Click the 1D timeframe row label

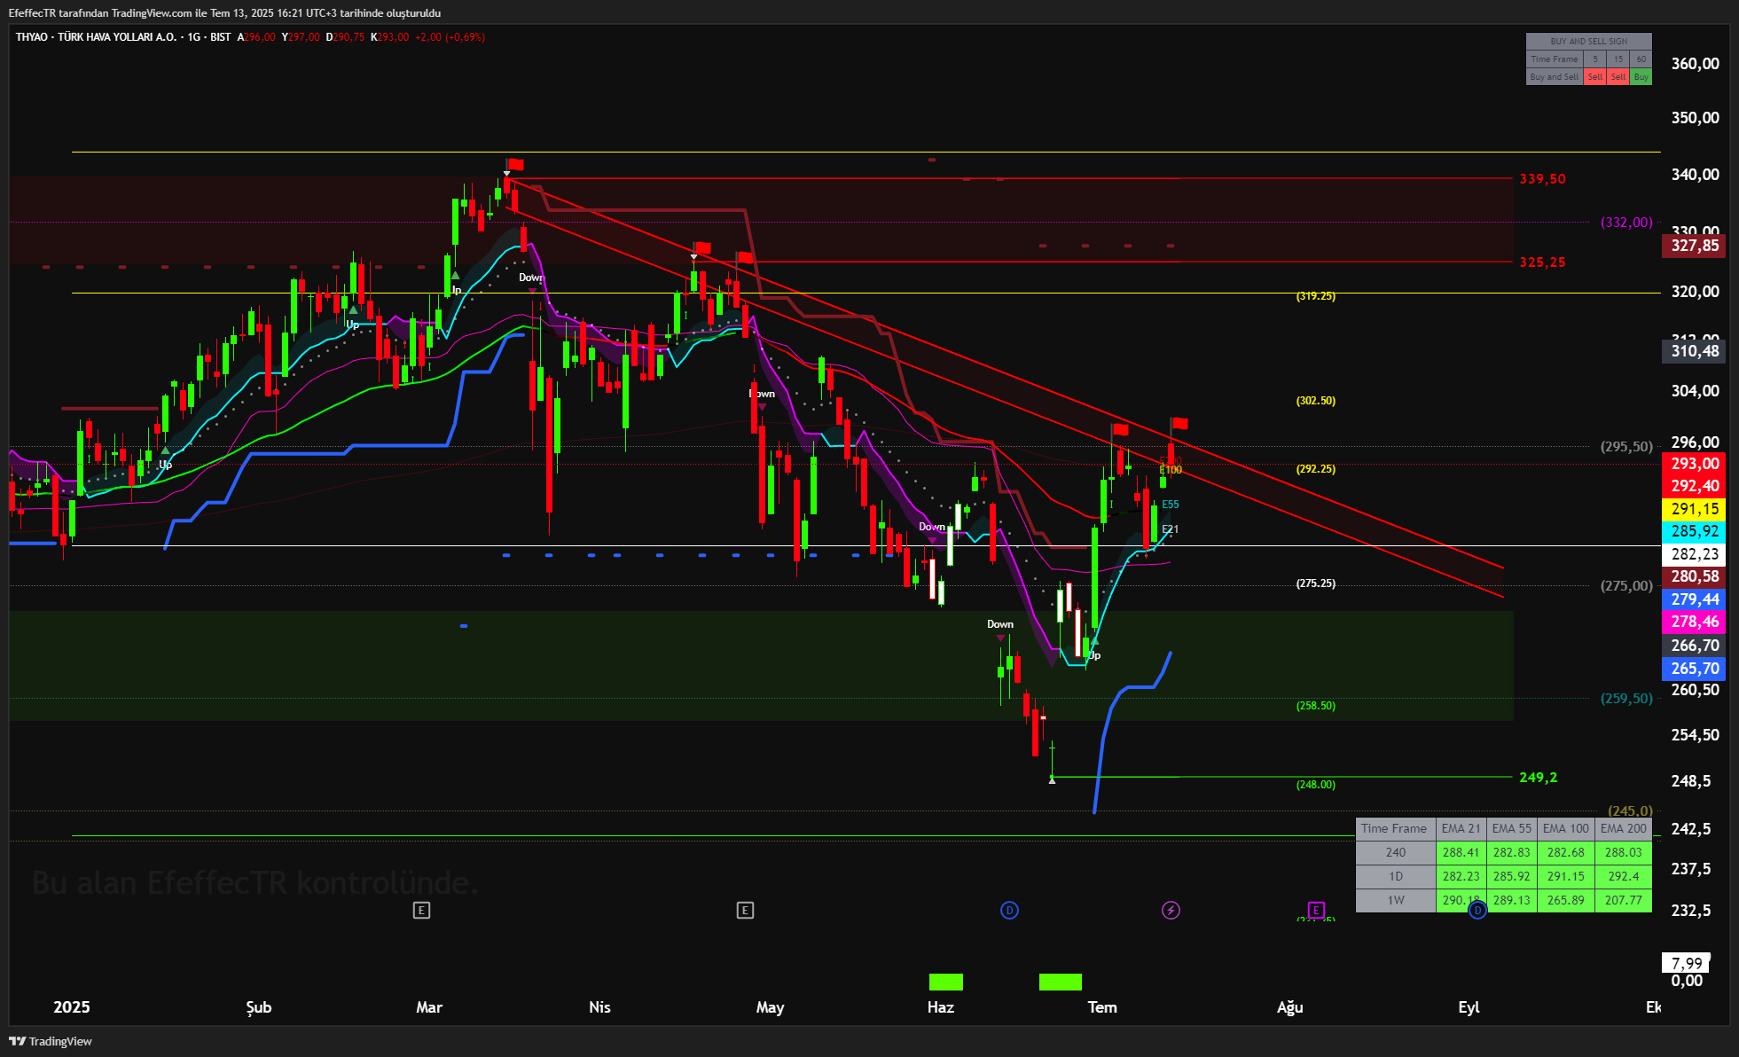click(1396, 876)
